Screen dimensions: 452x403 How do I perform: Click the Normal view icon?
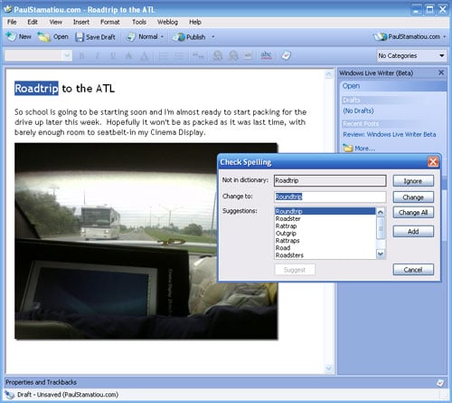tap(131, 37)
